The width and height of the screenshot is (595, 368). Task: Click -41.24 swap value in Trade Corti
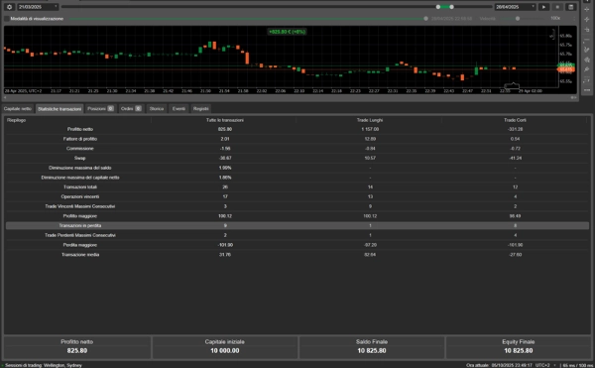515,158
